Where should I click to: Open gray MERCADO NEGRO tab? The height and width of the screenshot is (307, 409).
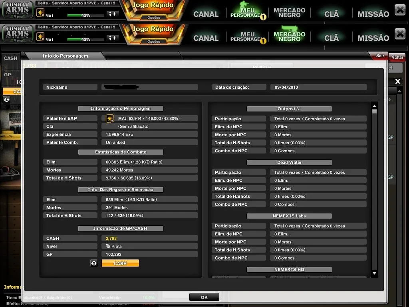tap(289, 12)
